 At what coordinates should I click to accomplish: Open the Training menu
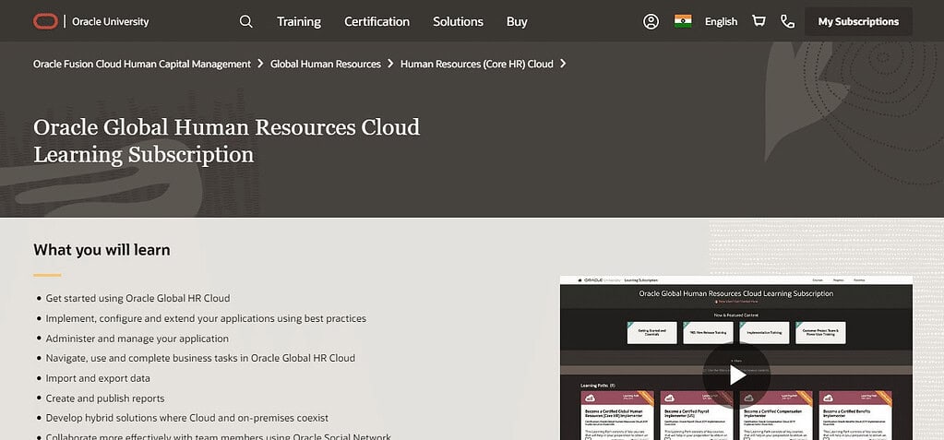point(299,21)
